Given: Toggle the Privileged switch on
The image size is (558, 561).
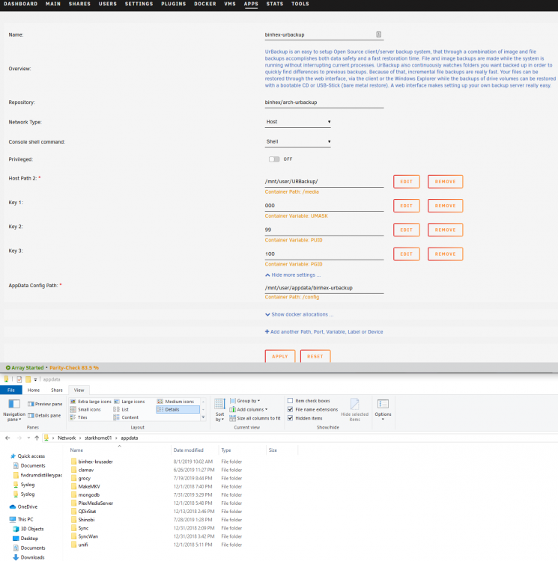Looking at the screenshot, I should pyautogui.click(x=274, y=159).
